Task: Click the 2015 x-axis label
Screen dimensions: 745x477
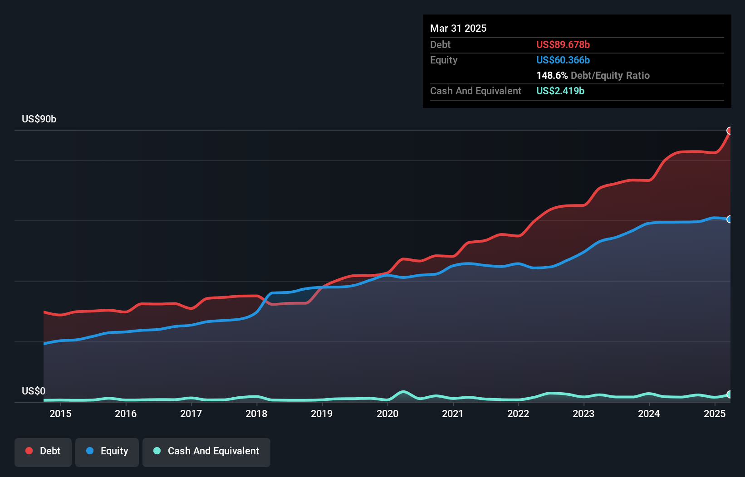Action: 60,414
